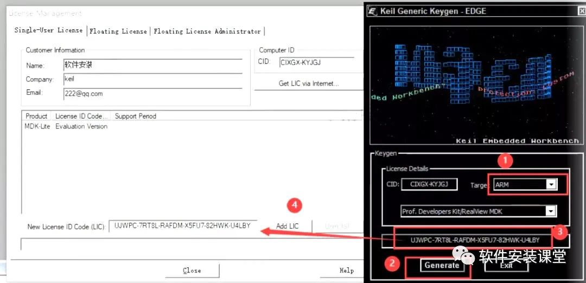Image resolution: width=586 pixels, height=283 pixels.
Task: Expand the Target dropdown arrow
Action: coord(551,184)
